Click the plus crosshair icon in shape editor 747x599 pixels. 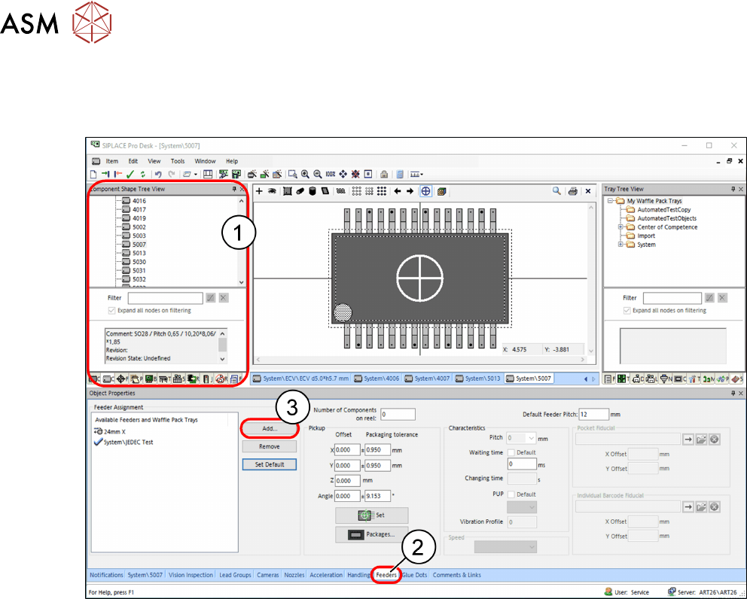259,191
